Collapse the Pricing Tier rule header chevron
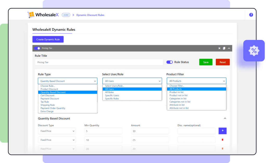This screenshot has height=163, width=266. pos(229,48)
